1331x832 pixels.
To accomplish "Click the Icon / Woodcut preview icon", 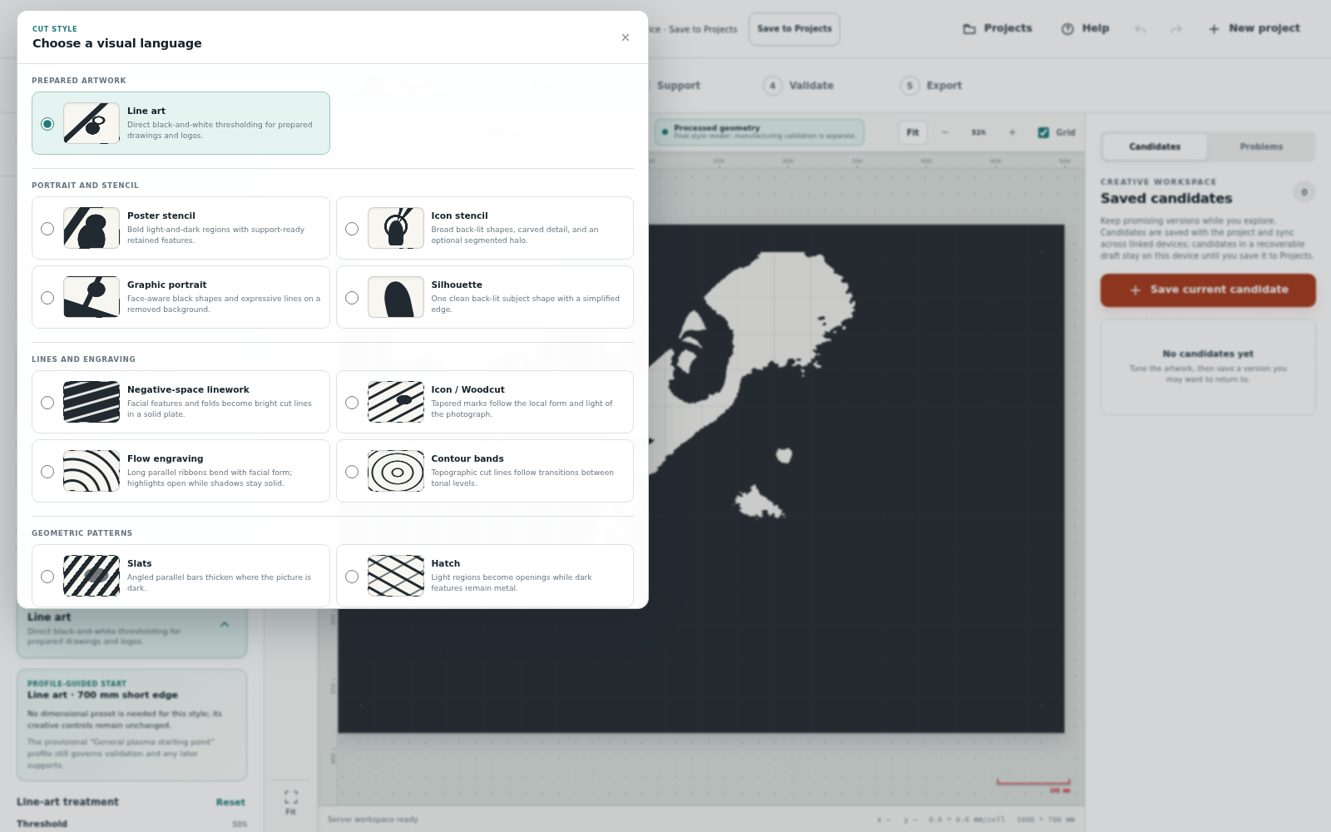I will (x=396, y=402).
